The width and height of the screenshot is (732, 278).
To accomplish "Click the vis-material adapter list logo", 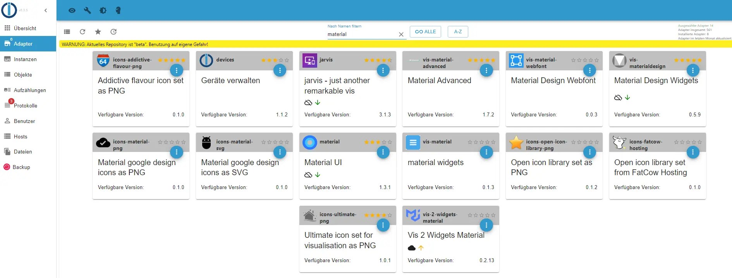I will click(413, 143).
